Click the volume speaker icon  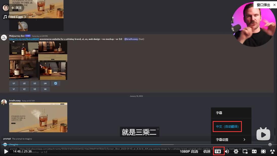pos(227,151)
